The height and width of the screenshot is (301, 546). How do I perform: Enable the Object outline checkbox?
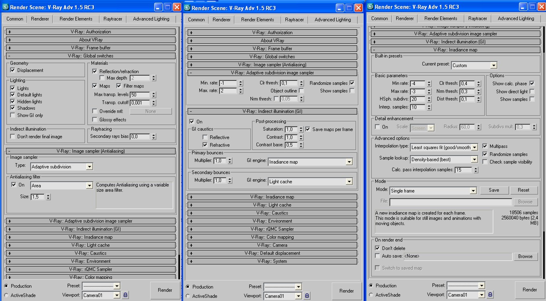tap(301, 91)
